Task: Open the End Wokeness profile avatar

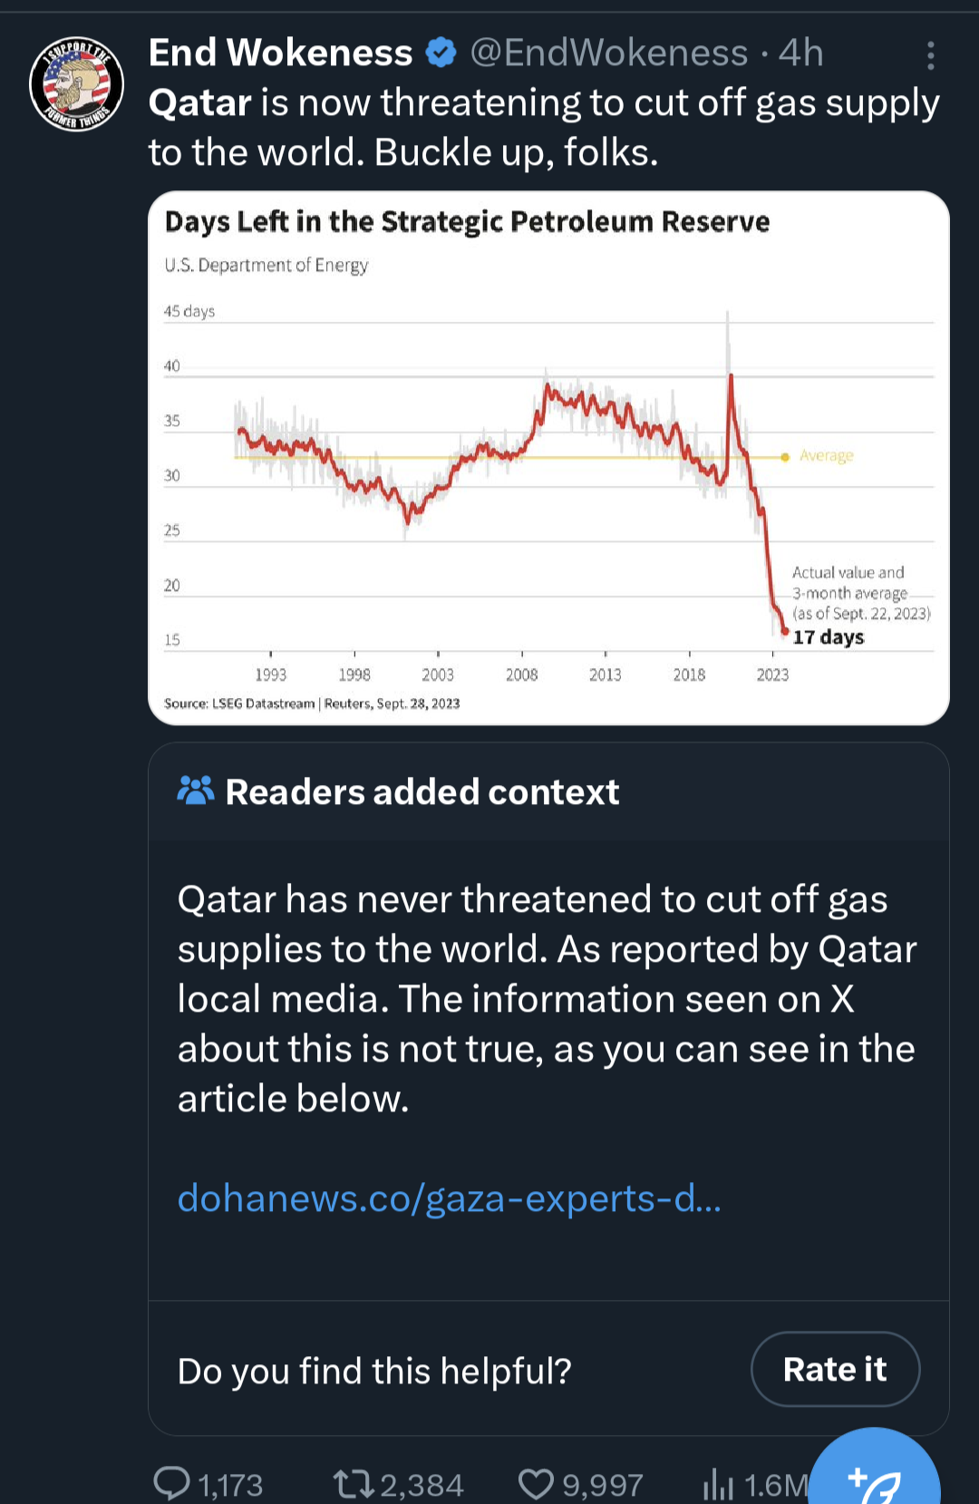Action: 76,83
